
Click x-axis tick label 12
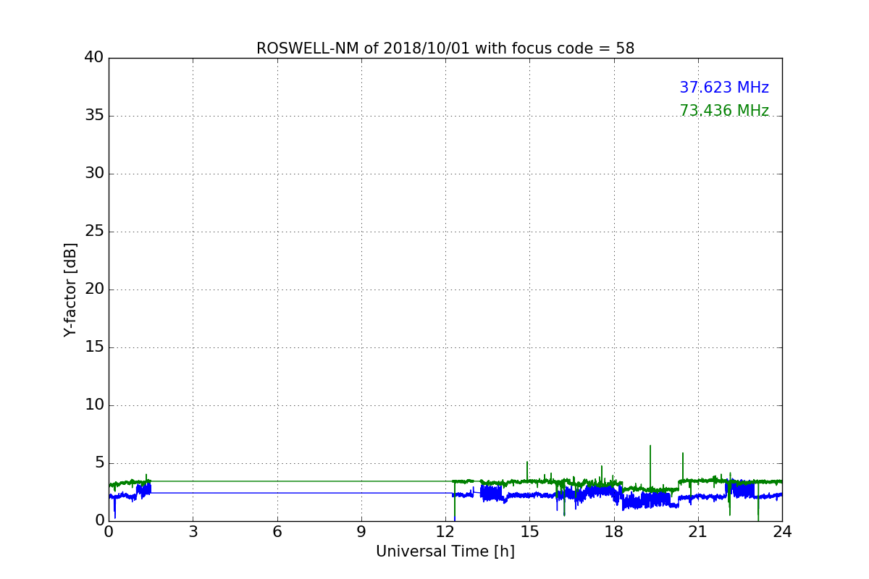(445, 531)
